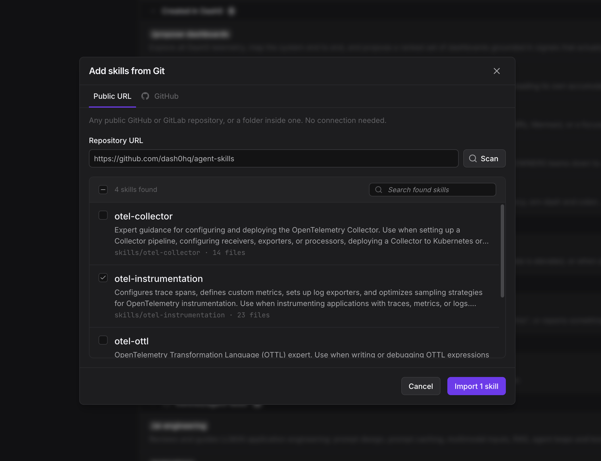Click the skills/otel-collector 14 files path
This screenshot has height=461, width=601.
pos(180,253)
